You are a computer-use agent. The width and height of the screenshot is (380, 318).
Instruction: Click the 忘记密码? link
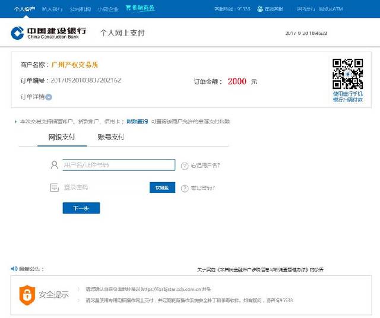click(x=202, y=188)
